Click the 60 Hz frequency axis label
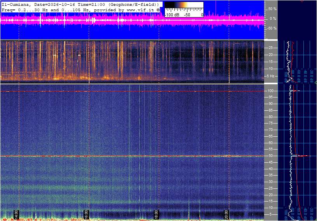 pos(270,143)
